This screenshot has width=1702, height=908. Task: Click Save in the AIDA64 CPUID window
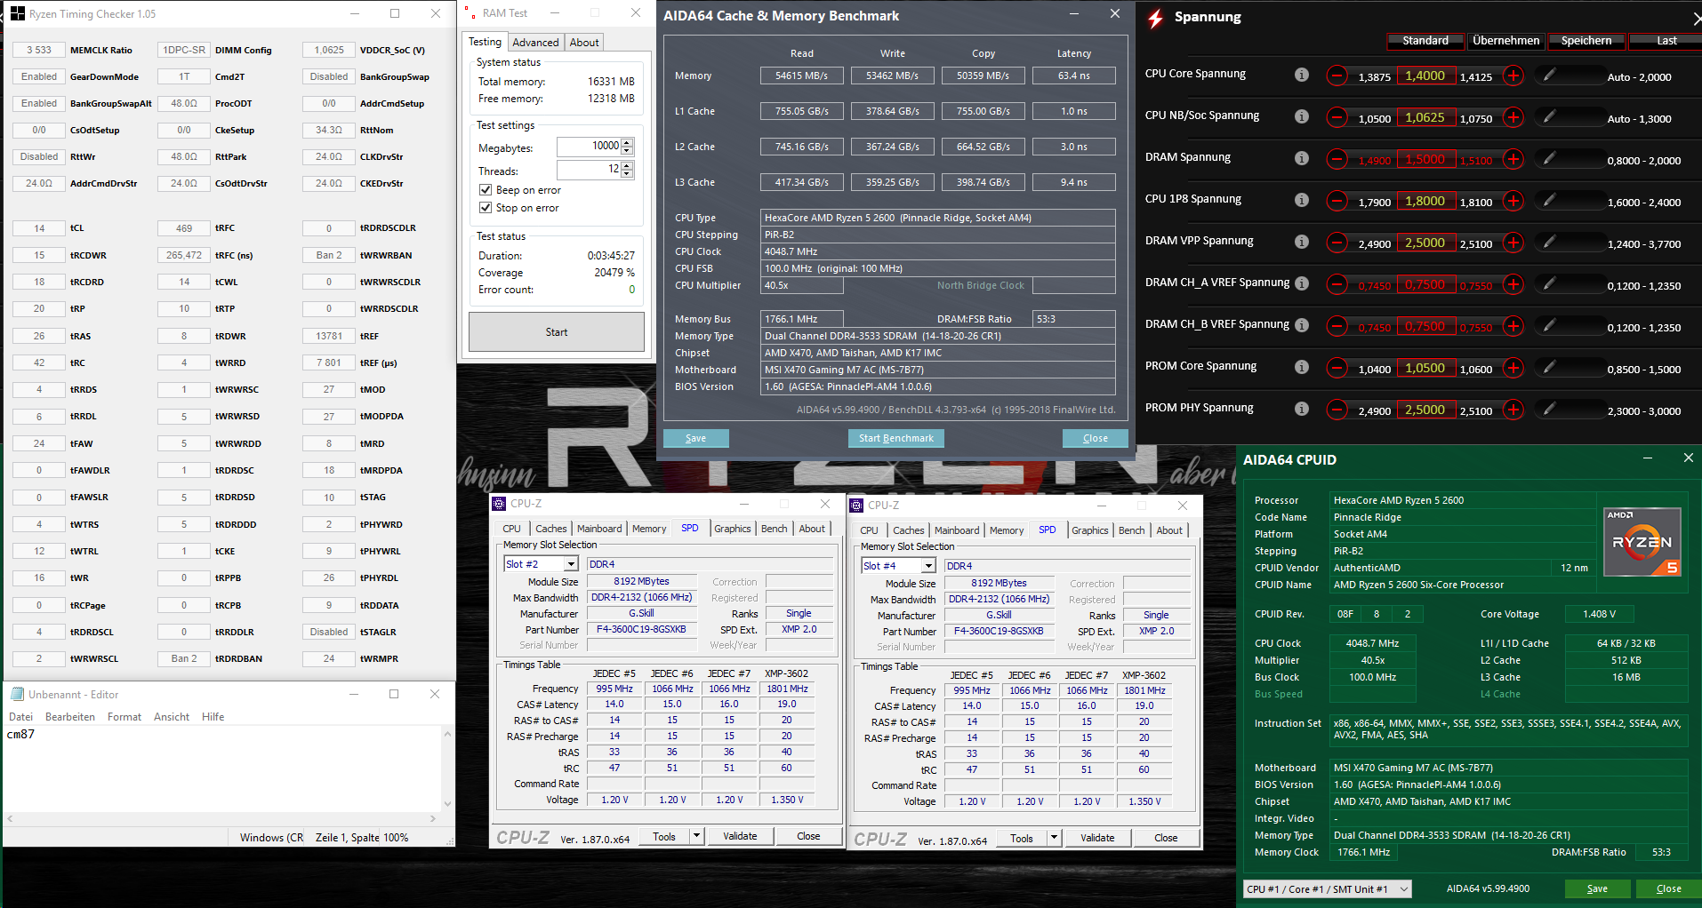[x=1597, y=888]
